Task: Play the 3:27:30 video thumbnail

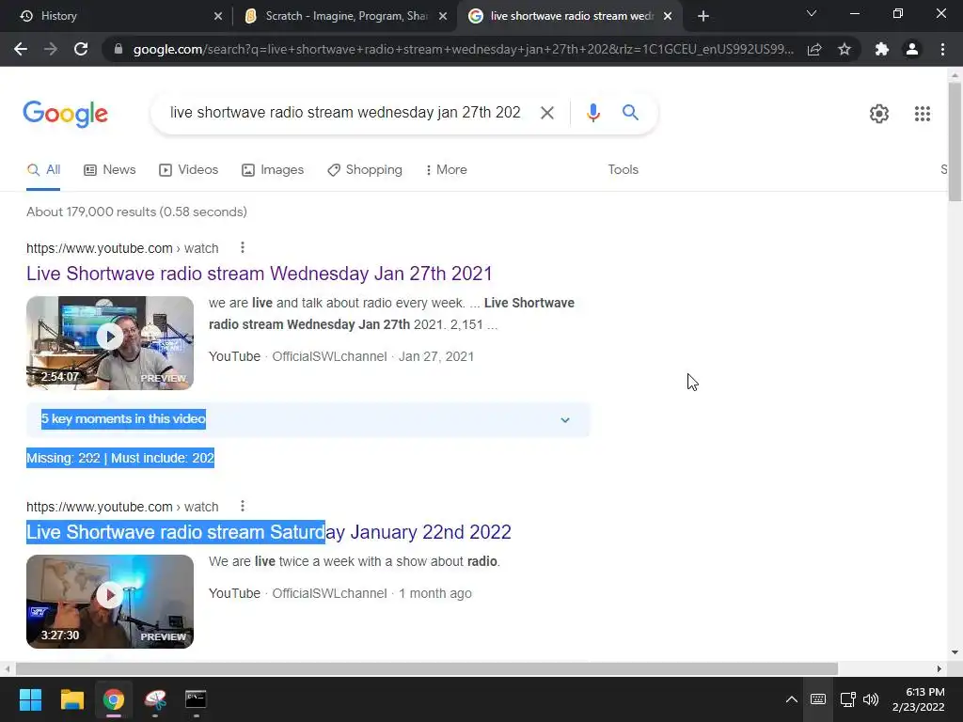Action: [110, 602]
